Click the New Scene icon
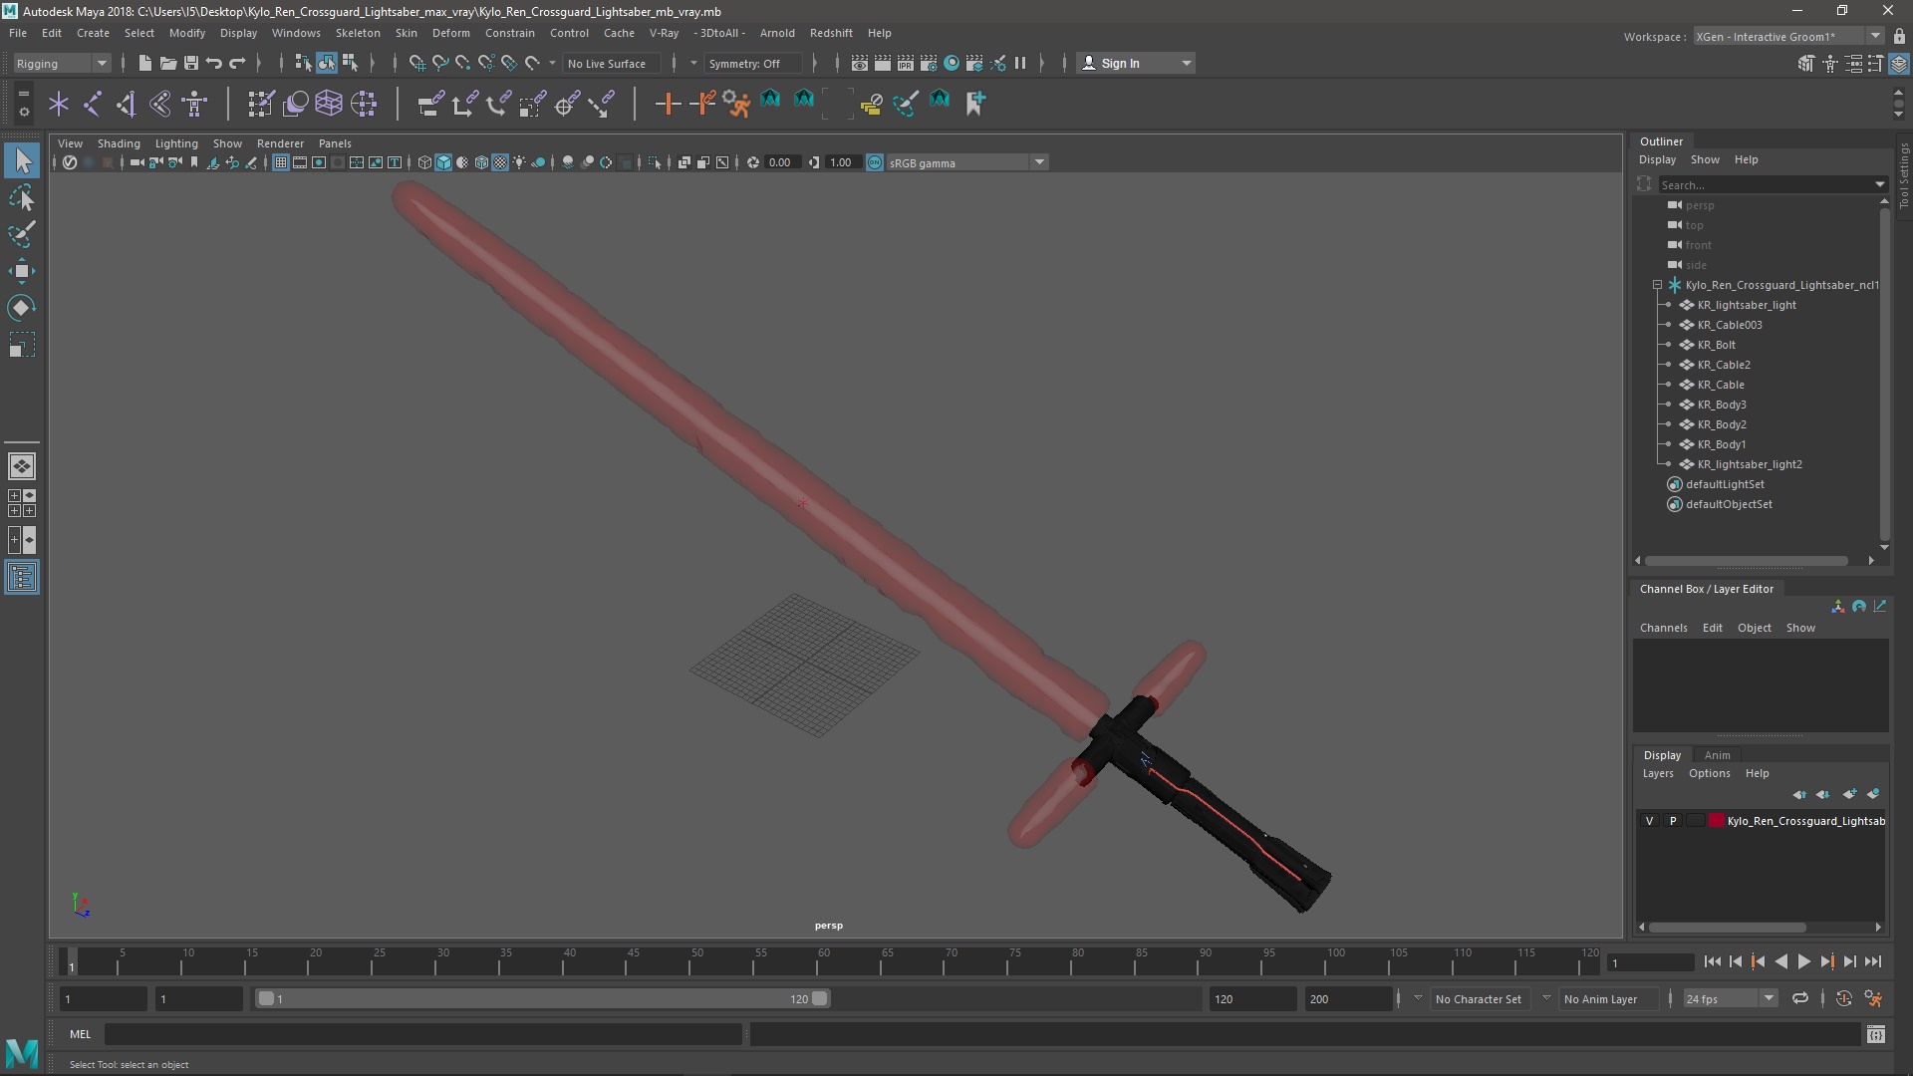Image resolution: width=1913 pixels, height=1076 pixels. point(144,63)
